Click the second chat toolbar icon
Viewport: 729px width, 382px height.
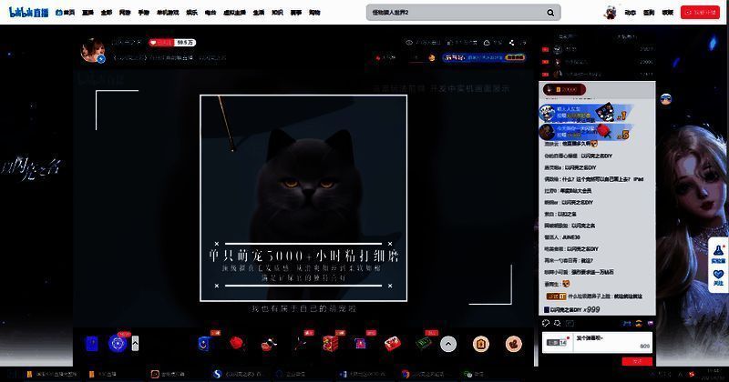[558, 323]
